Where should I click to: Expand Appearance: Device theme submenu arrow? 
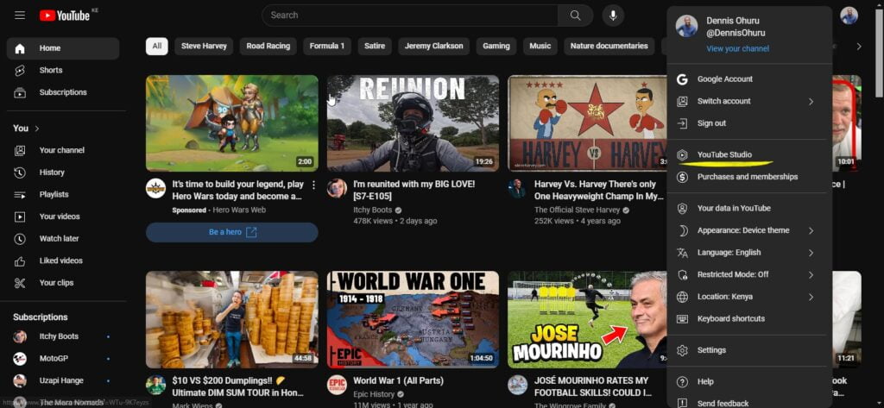[811, 230]
